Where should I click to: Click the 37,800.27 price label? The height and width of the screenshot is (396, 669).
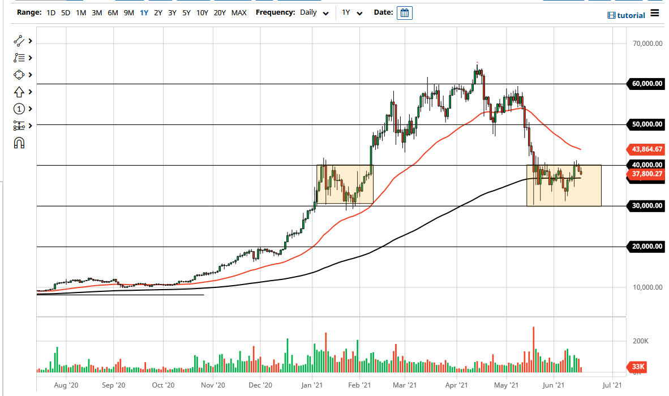coord(646,174)
